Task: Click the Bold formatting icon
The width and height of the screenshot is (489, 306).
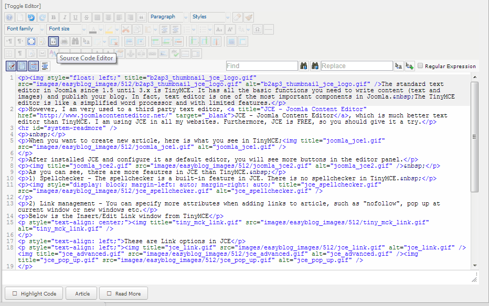Action: (x=54, y=17)
